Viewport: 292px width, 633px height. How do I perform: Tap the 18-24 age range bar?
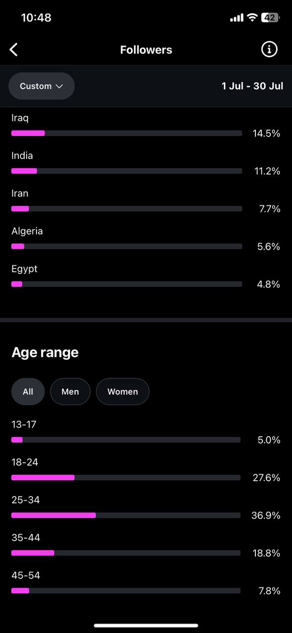[x=126, y=478]
